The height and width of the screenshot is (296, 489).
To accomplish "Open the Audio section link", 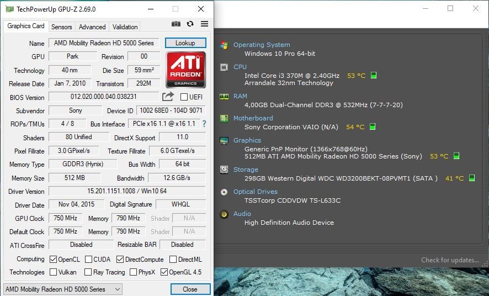I will point(242,214).
